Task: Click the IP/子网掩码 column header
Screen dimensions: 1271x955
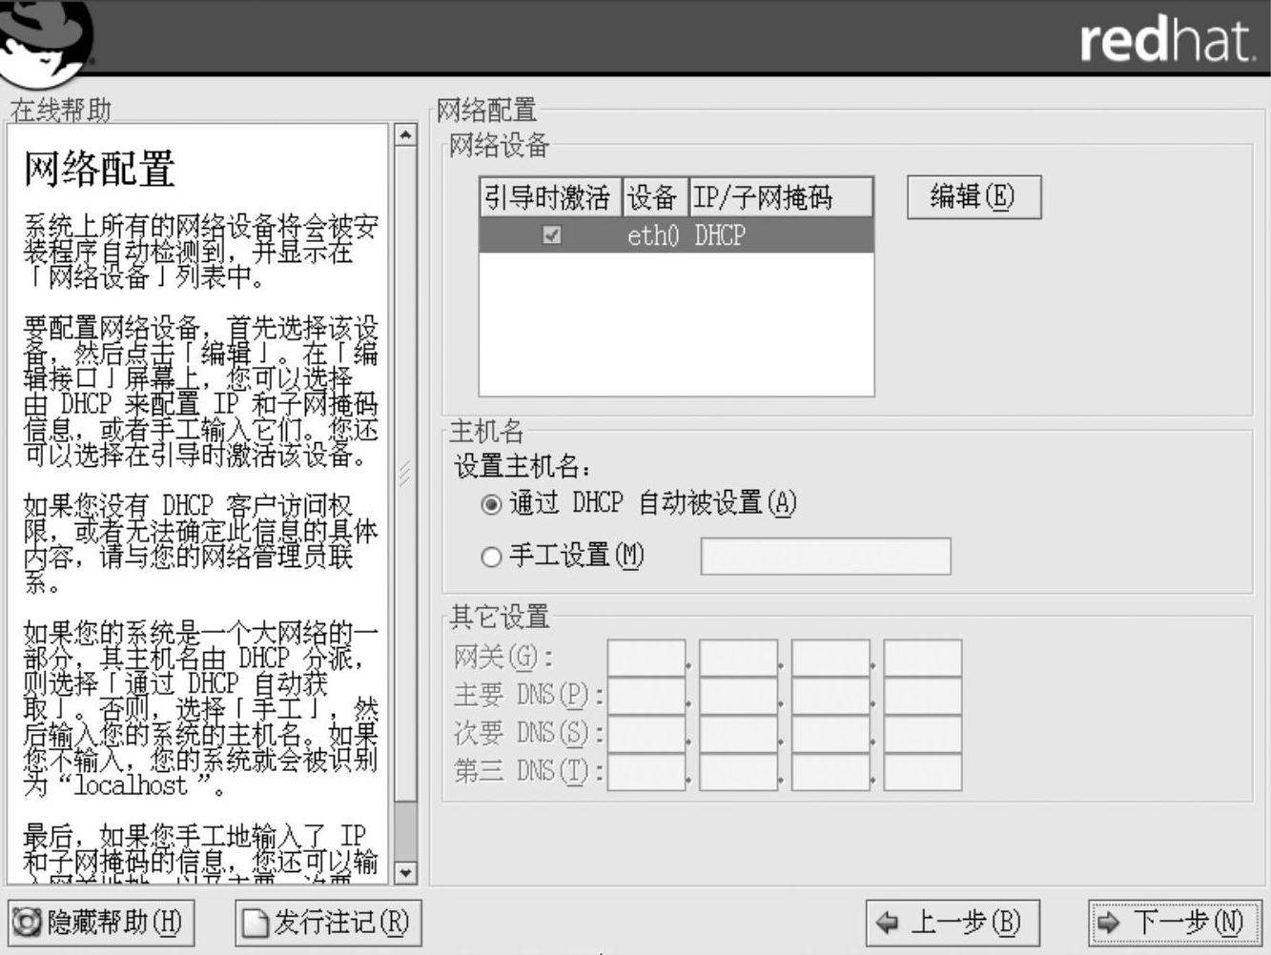Action: point(780,197)
